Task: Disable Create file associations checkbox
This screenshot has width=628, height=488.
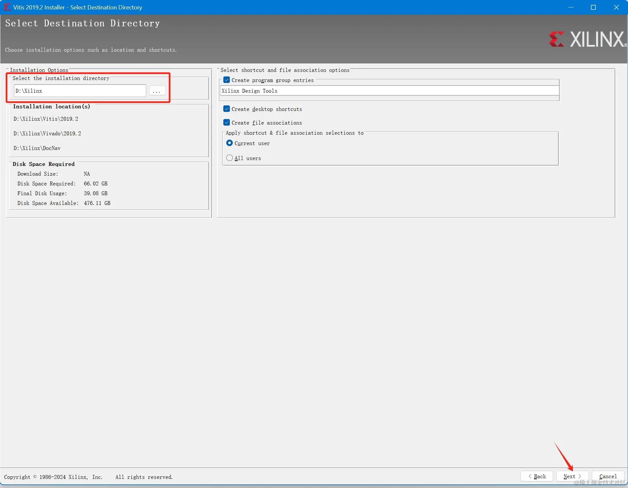Action: tap(227, 123)
